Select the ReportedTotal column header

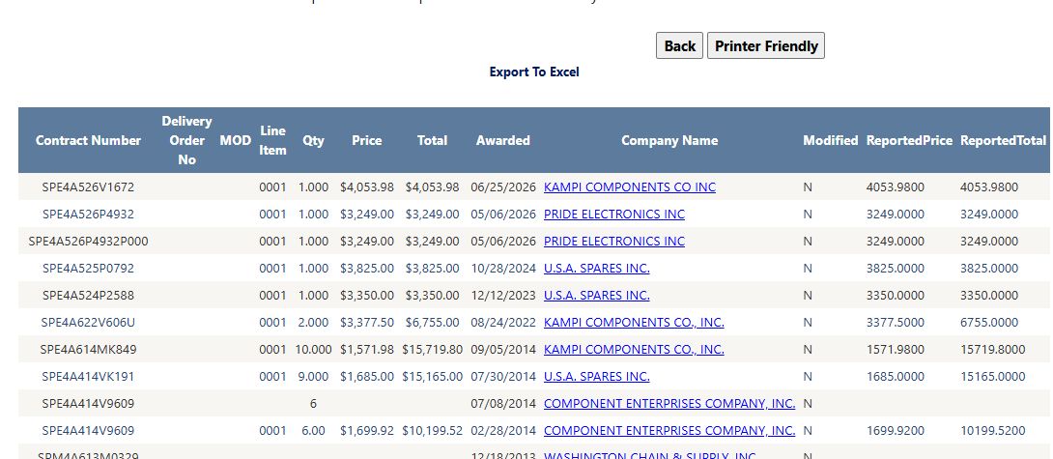[x=1003, y=140]
